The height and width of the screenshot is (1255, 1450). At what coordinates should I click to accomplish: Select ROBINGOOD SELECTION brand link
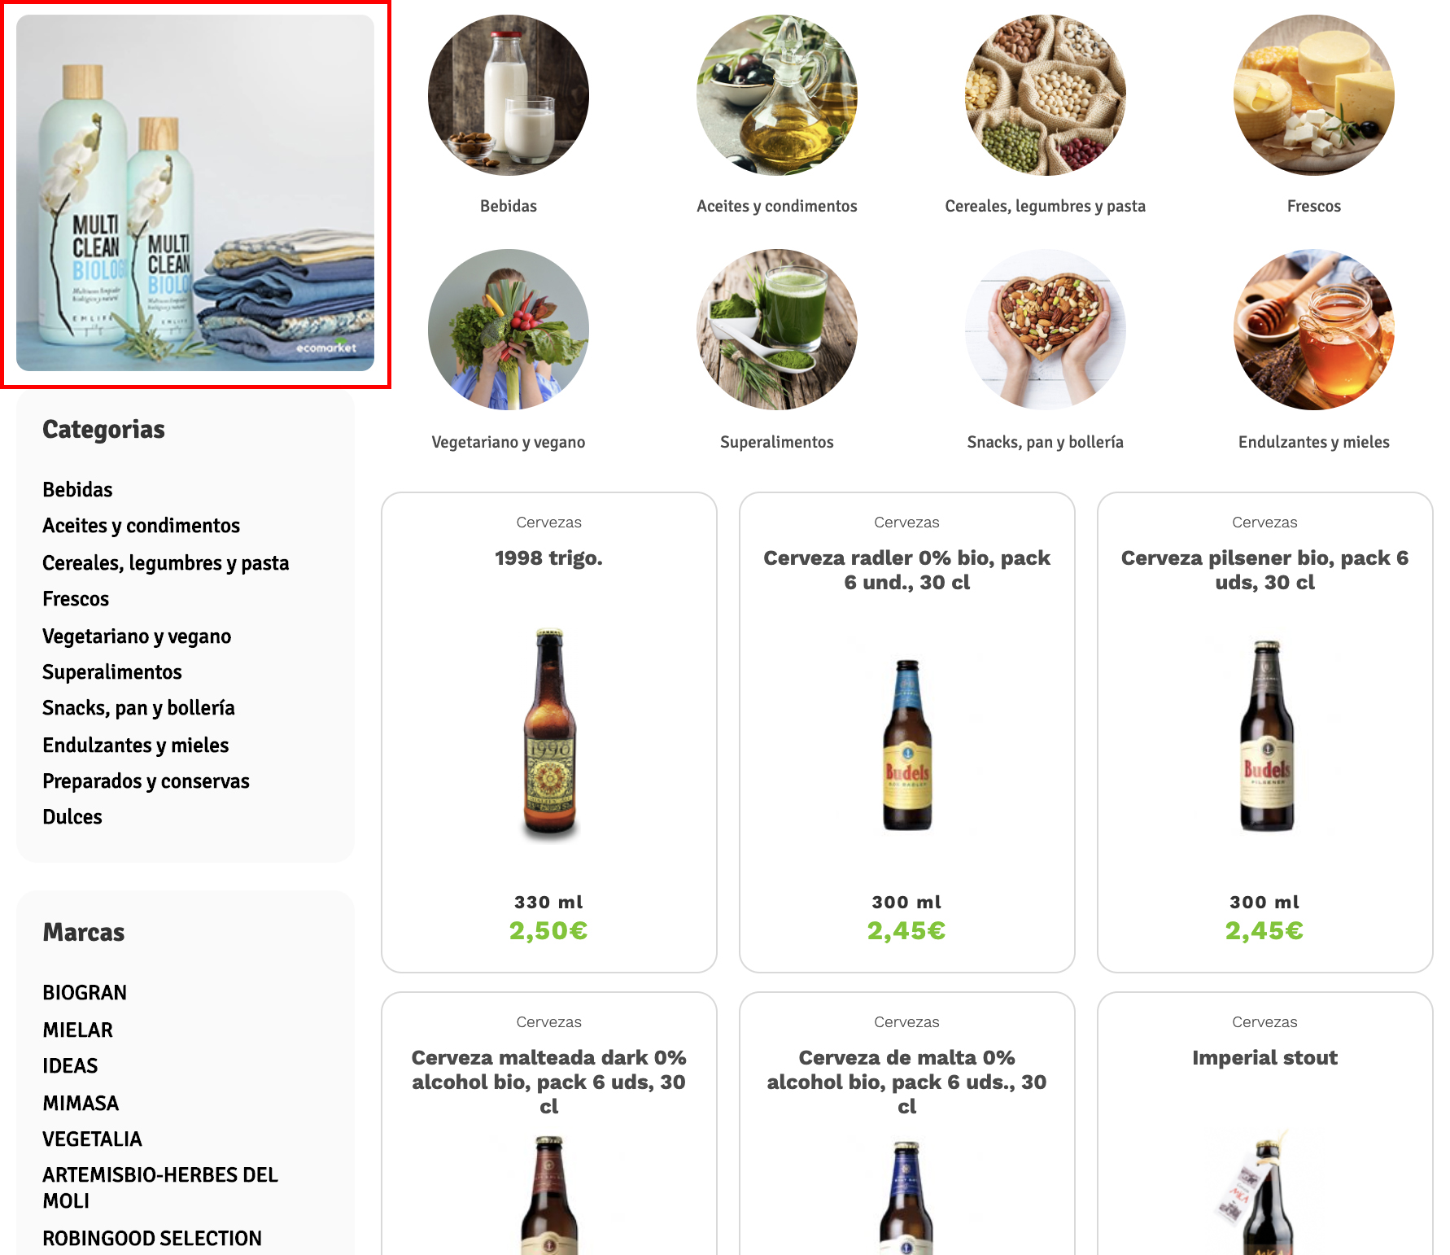152,1239
